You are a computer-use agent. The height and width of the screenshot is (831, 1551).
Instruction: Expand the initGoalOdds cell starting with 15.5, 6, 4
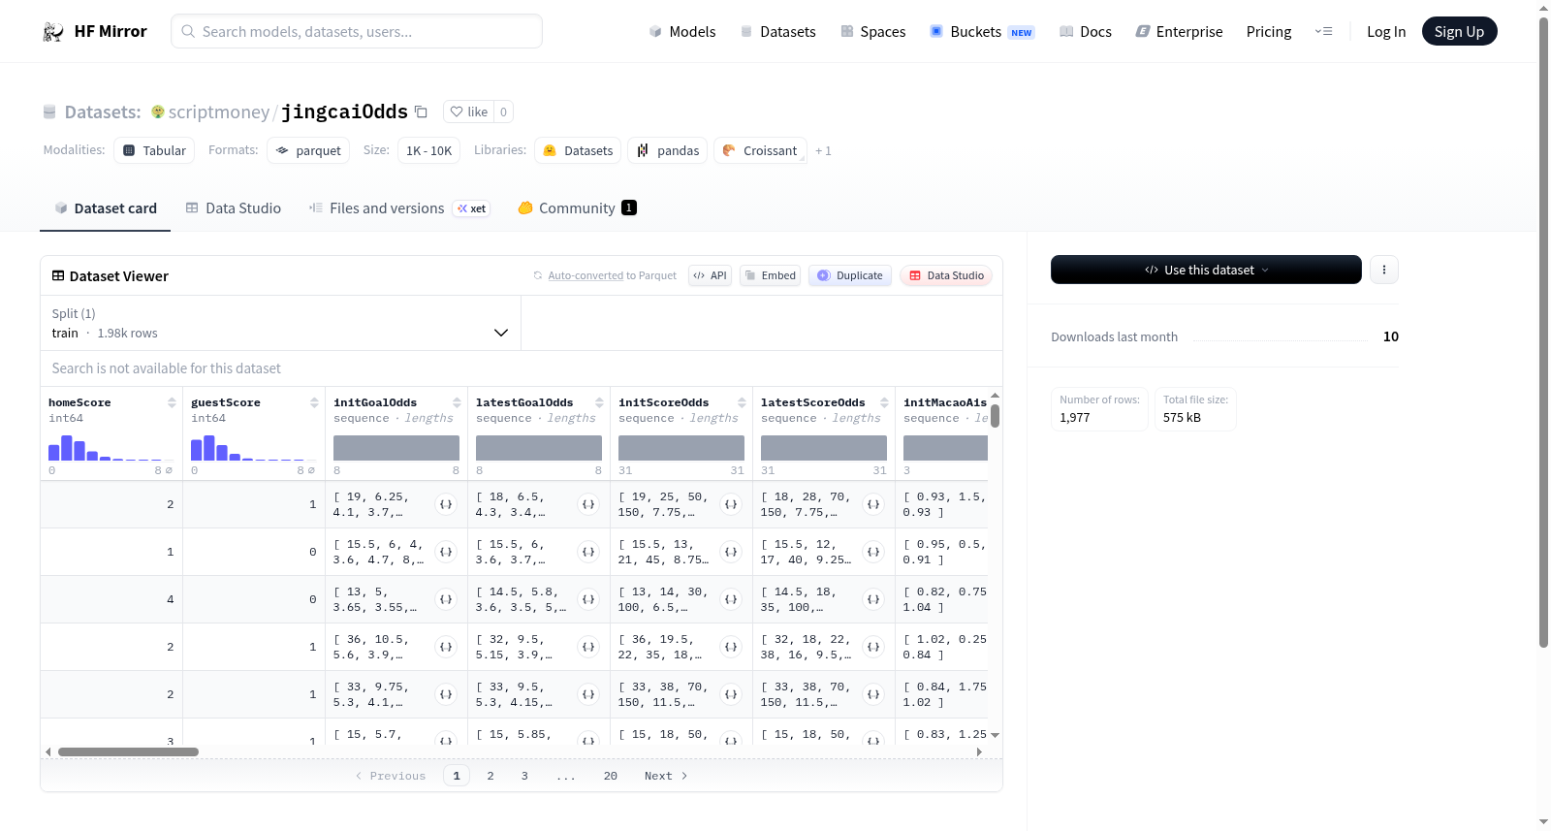(x=446, y=552)
